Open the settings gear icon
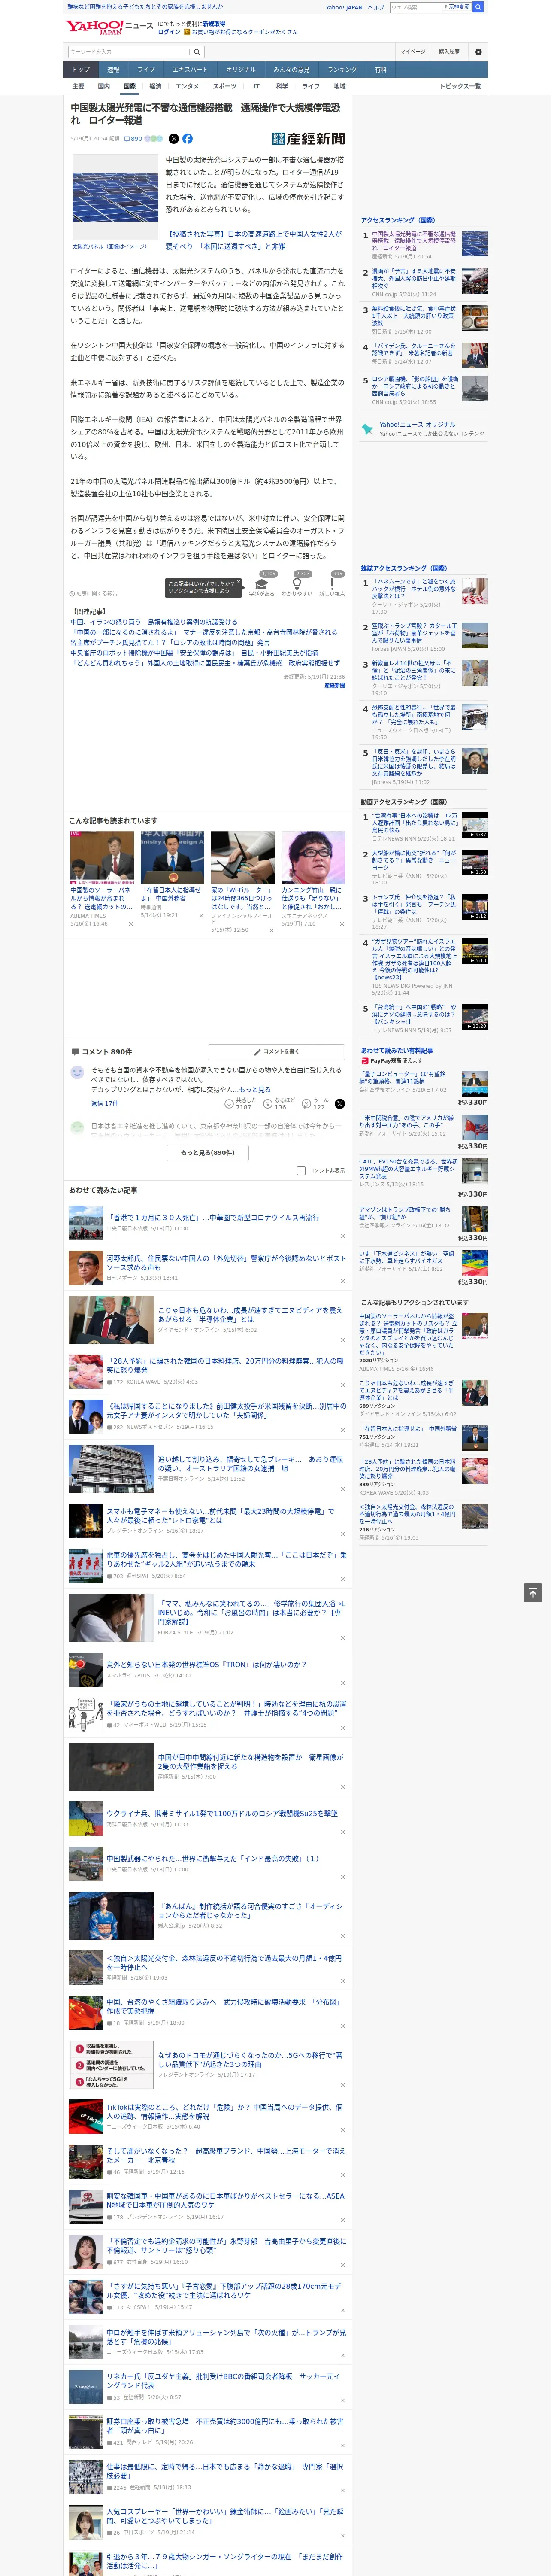This screenshot has width=551, height=2576. pos(478,51)
